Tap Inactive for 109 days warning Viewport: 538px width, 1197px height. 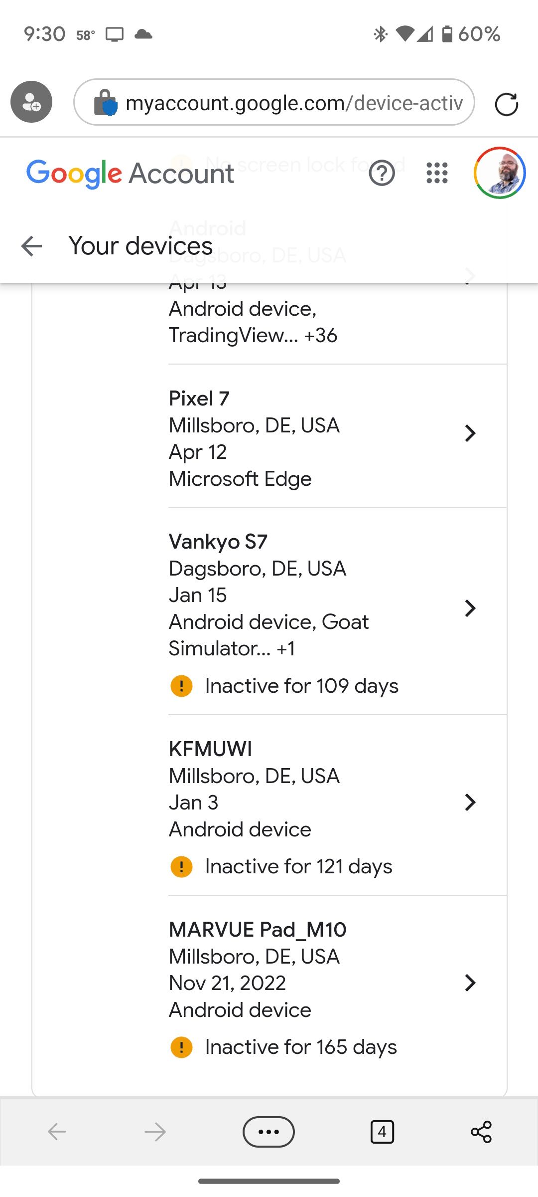301,686
